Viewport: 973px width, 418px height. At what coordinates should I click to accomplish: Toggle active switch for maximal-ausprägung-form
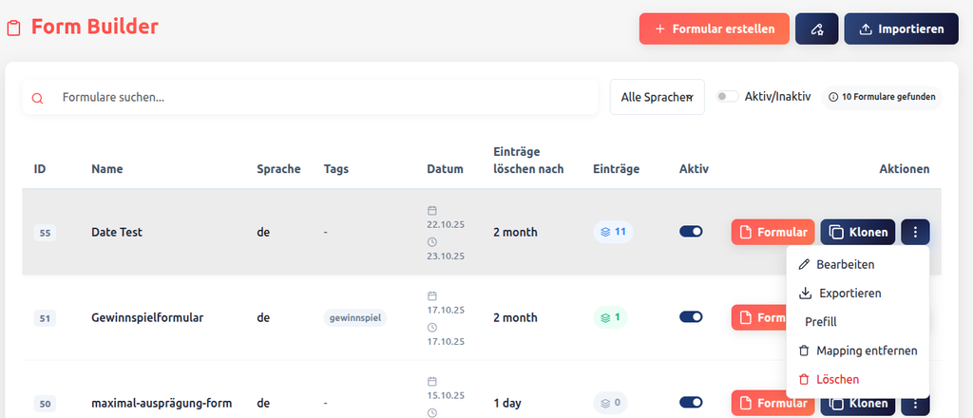coord(692,403)
